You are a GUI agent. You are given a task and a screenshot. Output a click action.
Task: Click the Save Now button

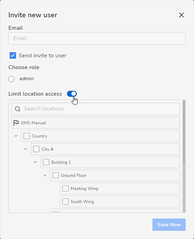169,225
